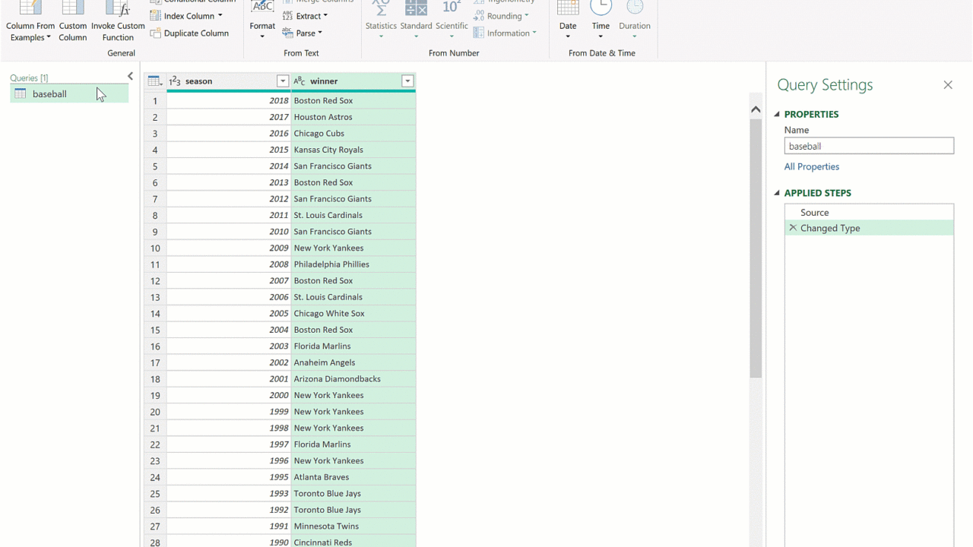Open the All Properties link
973x547 pixels.
click(812, 167)
